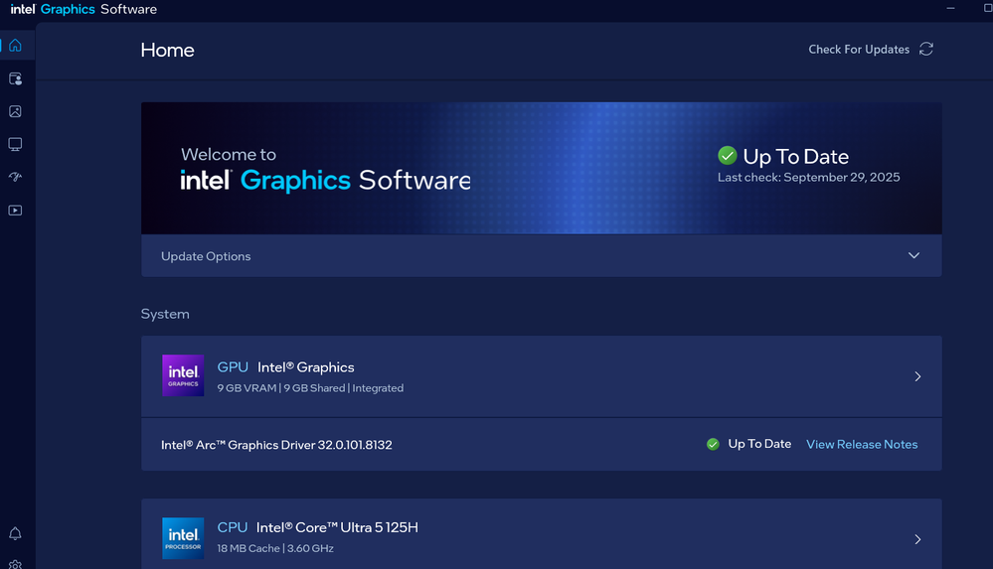Click the green Up To Date banner checkmark
Image resolution: width=993 pixels, height=569 pixels.
click(728, 156)
